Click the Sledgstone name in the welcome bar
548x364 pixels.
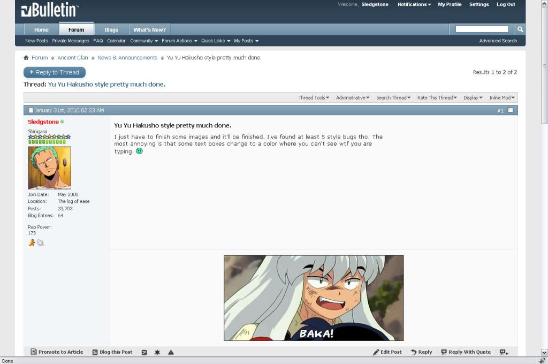(375, 4)
